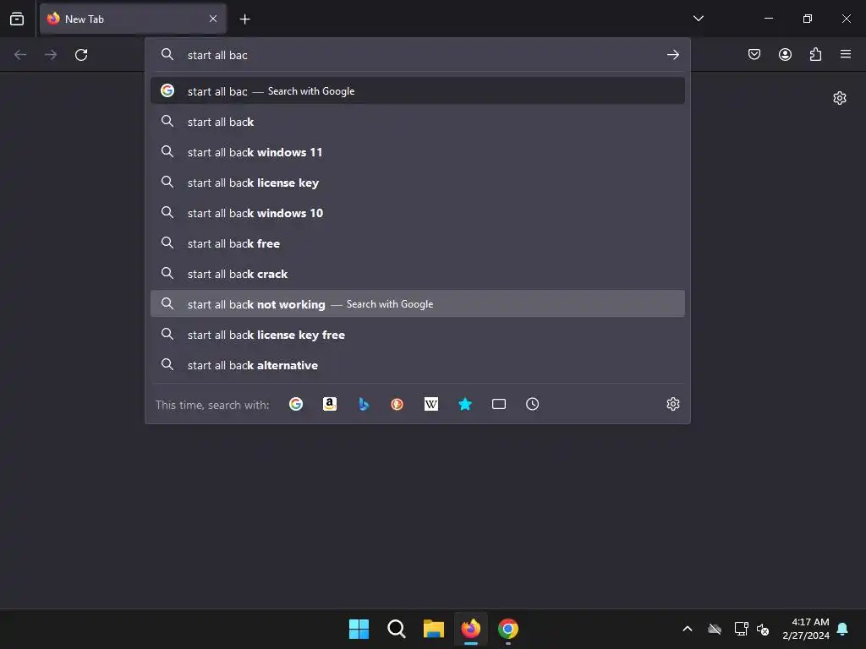Close the New Tab tab
The height and width of the screenshot is (649, 866).
point(213,19)
